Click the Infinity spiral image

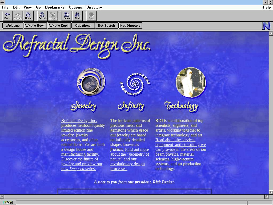(135, 84)
